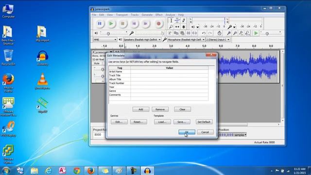Click the Pause transport button
This screenshot has width=311, height=175.
coord(100,24)
